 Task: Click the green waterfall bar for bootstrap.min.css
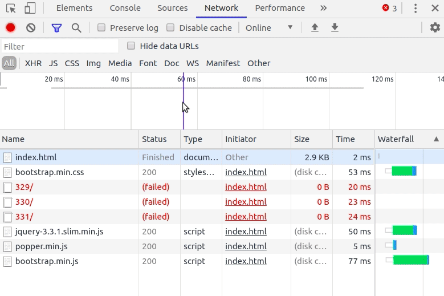(x=402, y=171)
